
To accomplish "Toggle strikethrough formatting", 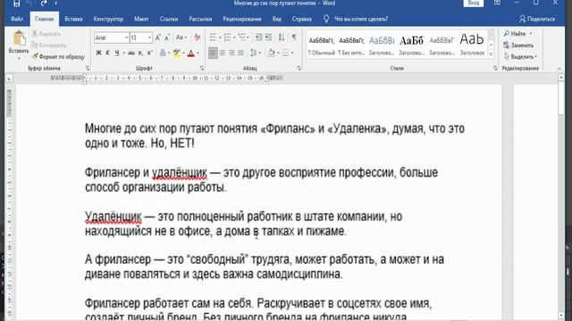I will 131,53.
